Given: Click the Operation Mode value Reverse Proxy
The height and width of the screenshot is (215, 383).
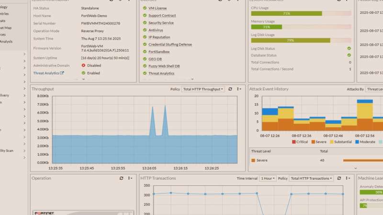Looking at the screenshot, I should tap(92, 31).
